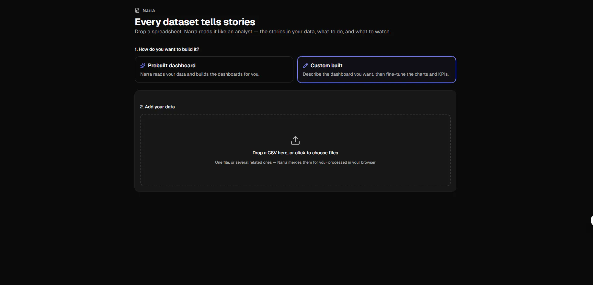Choose the Custom built option card
Screen dimensions: 593x285
coord(376,70)
